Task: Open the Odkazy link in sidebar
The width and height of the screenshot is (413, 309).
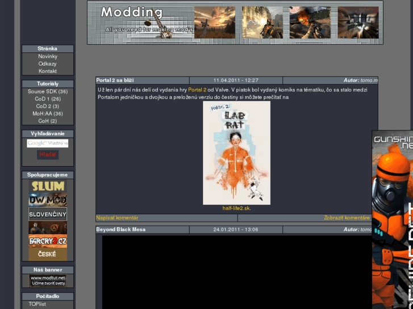Action: [47, 64]
